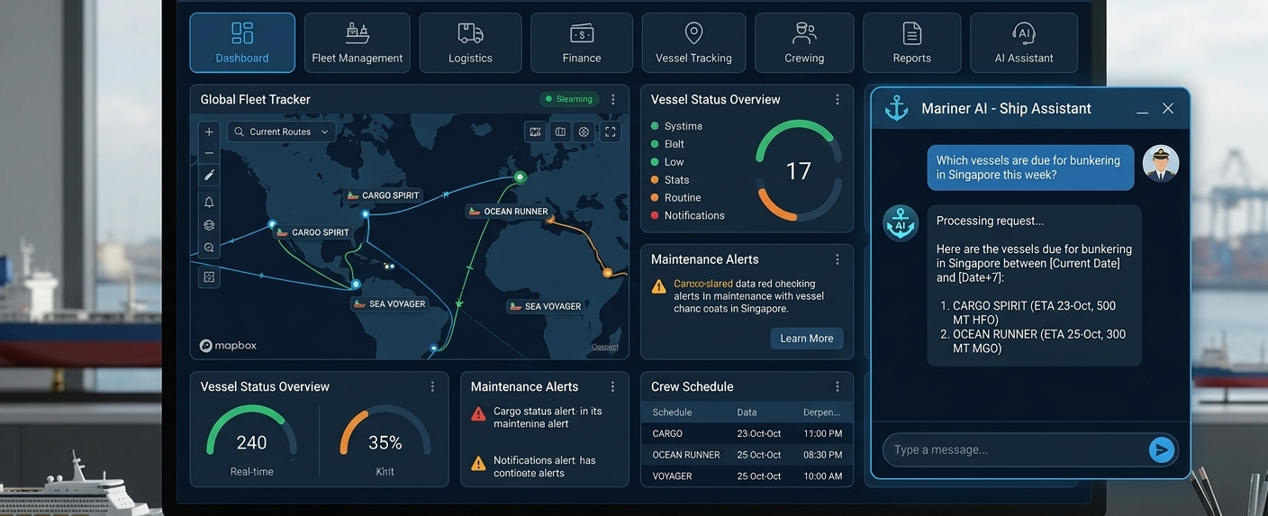Screen dimensions: 1268x516
Task: Open Global Fleet Tracker options menu
Action: pos(613,99)
